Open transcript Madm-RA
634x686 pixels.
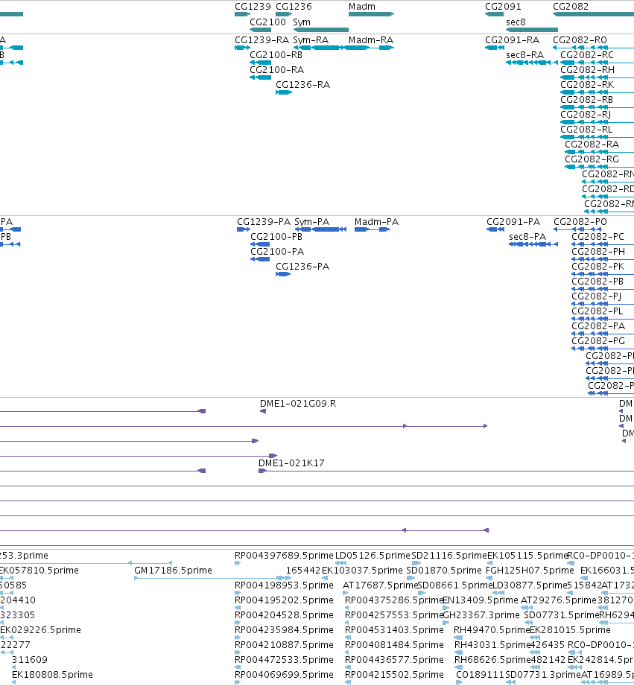(x=370, y=48)
